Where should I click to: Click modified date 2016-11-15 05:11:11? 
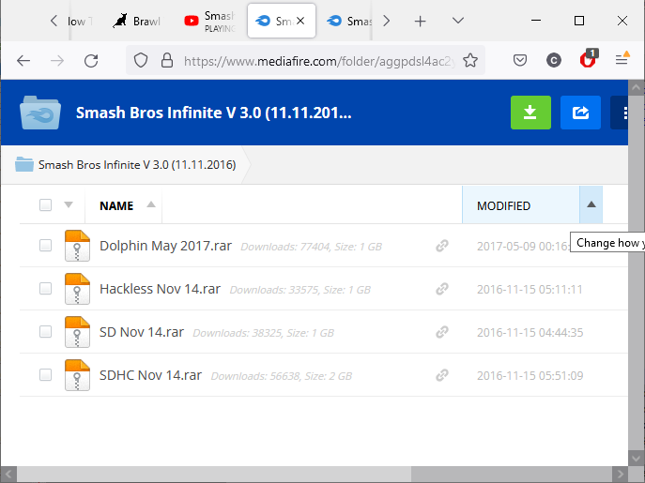point(530,290)
